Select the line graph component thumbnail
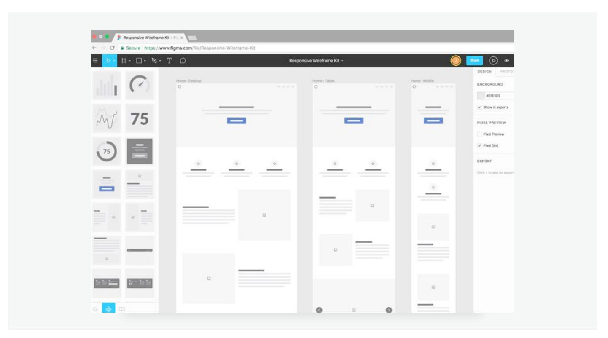 (x=107, y=118)
